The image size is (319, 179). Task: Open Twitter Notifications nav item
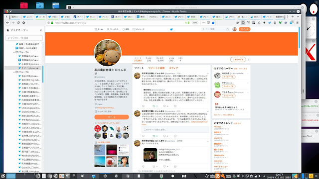click(126, 29)
